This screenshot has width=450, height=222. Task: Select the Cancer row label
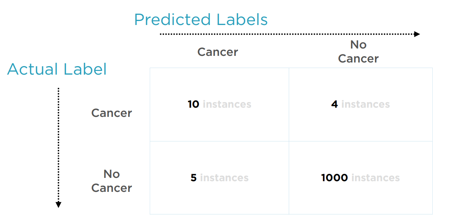(x=111, y=113)
